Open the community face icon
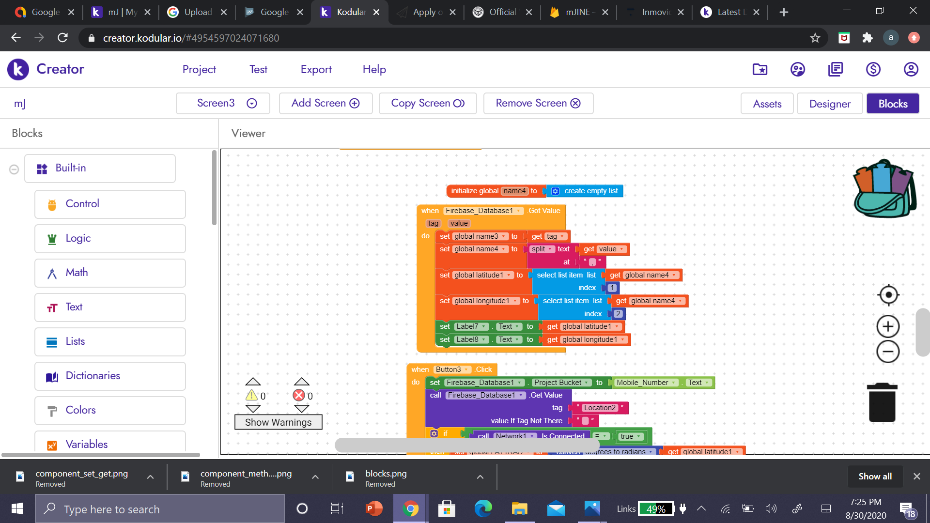This screenshot has height=523, width=930. click(797, 69)
